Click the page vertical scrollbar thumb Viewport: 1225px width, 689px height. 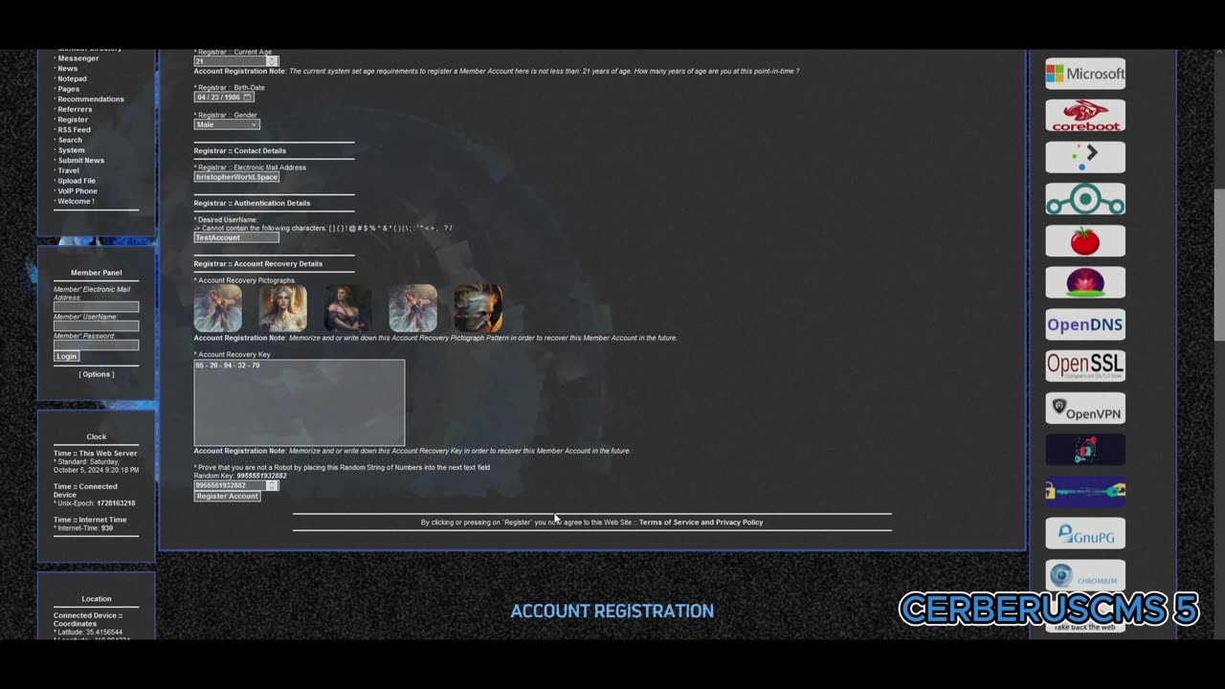click(x=1218, y=265)
